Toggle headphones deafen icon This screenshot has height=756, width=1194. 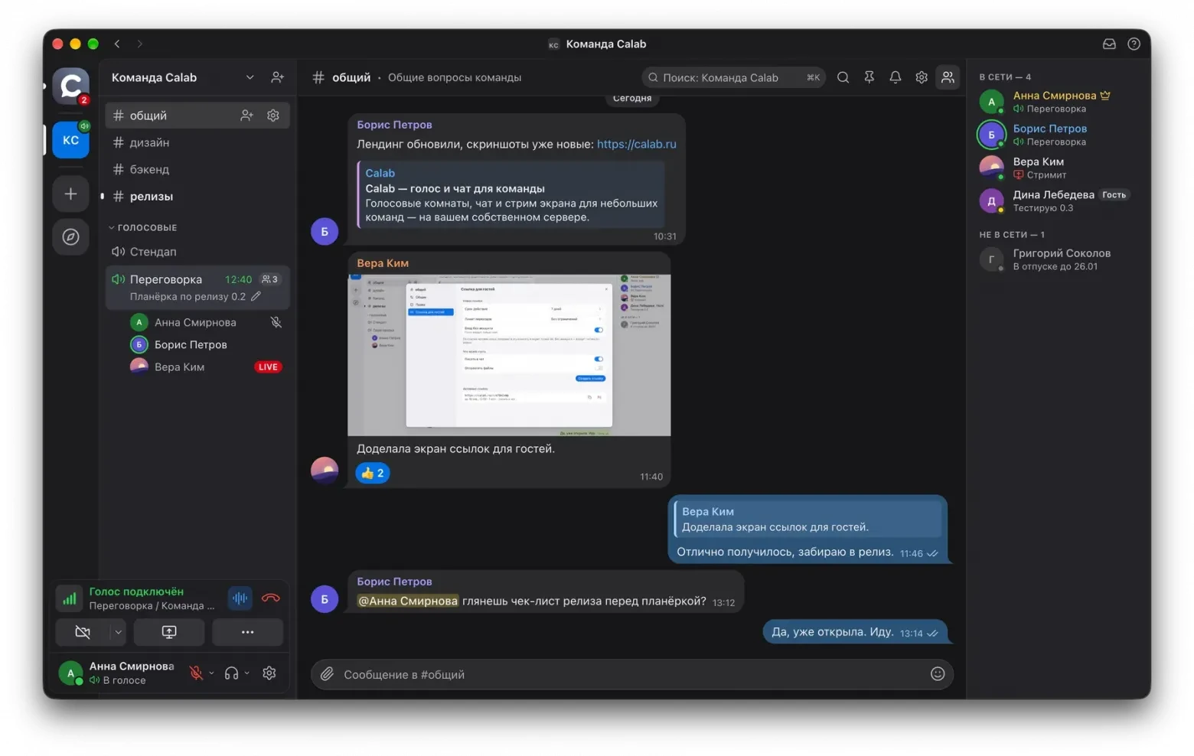[231, 673]
